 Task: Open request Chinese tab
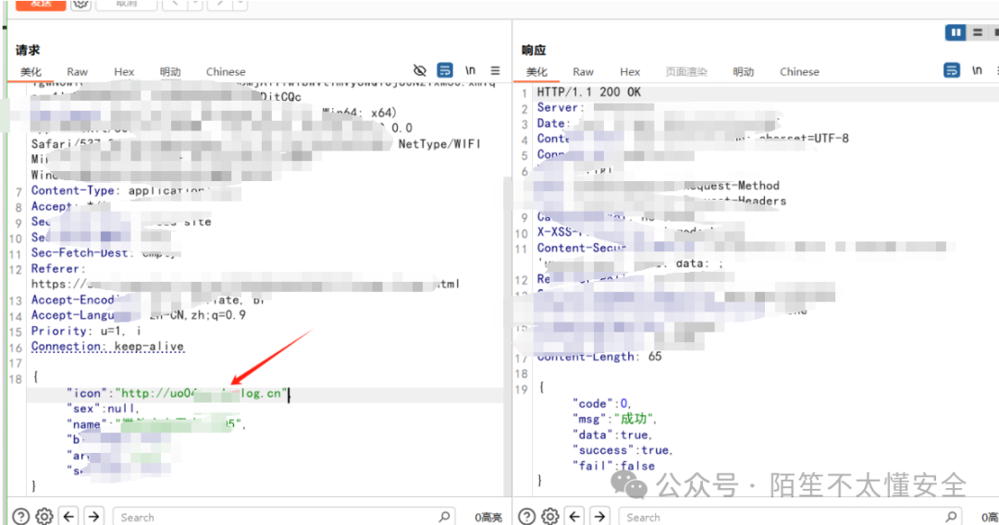226,72
